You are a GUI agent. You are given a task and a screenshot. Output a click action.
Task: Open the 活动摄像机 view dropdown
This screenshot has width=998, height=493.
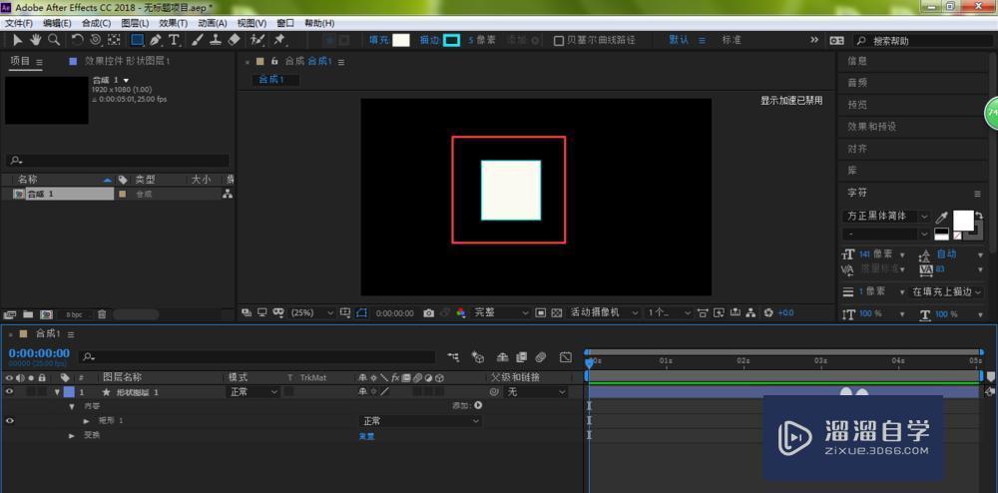604,313
